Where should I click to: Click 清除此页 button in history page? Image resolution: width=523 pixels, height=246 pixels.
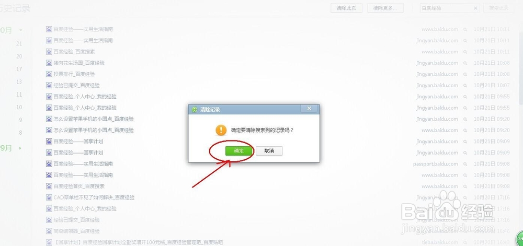346,8
